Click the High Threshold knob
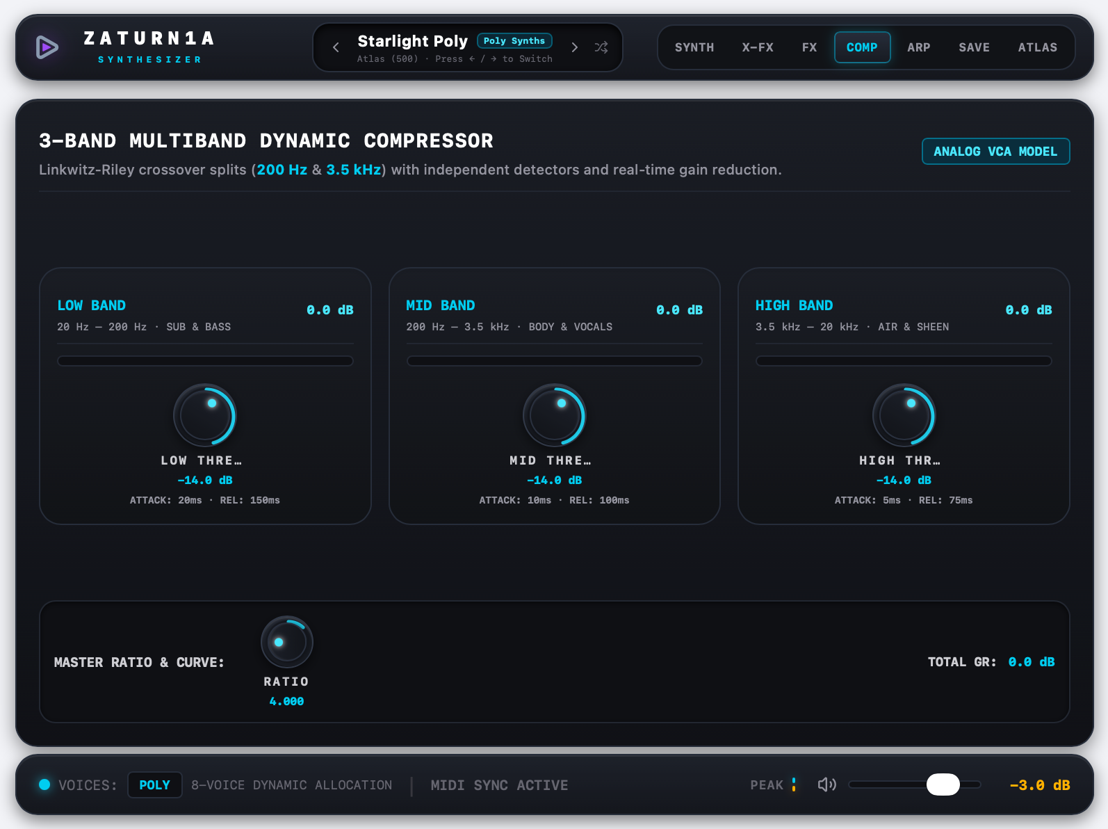The height and width of the screenshot is (829, 1108). 904,415
